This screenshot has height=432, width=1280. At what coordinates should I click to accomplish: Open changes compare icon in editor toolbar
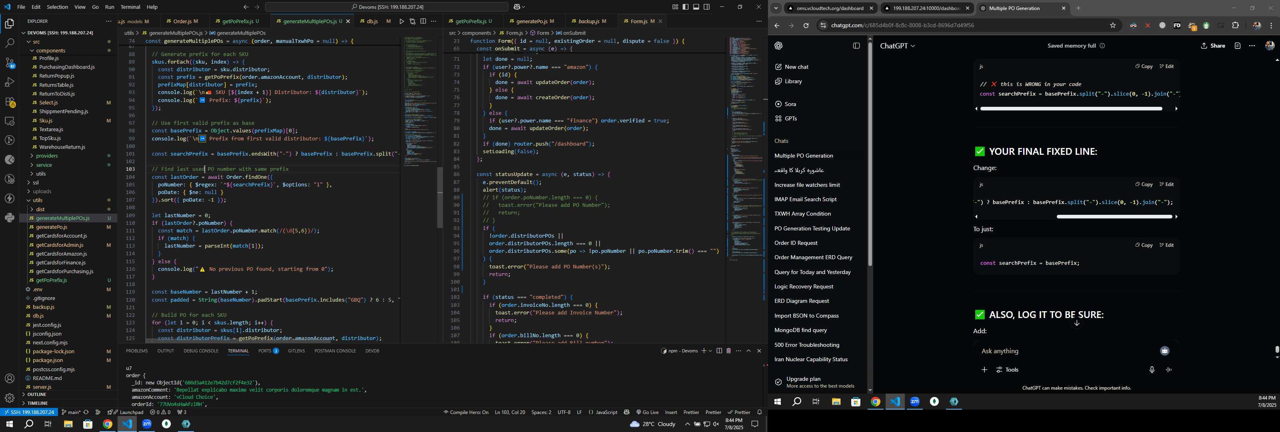412,21
